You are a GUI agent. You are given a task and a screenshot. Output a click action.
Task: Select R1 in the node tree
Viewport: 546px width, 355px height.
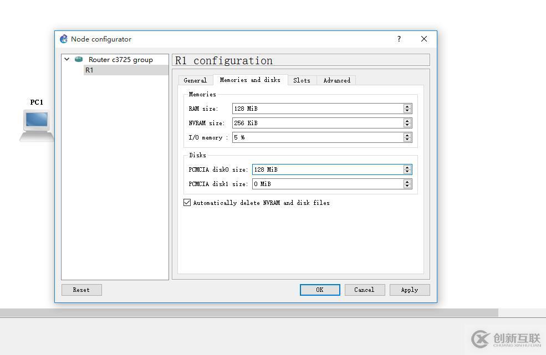coord(126,70)
